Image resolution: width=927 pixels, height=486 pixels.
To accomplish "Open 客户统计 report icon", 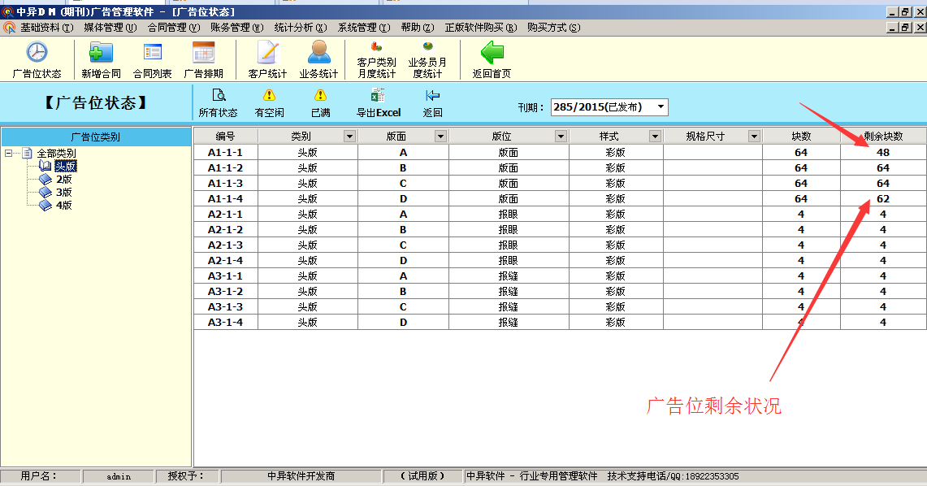I will (x=267, y=54).
